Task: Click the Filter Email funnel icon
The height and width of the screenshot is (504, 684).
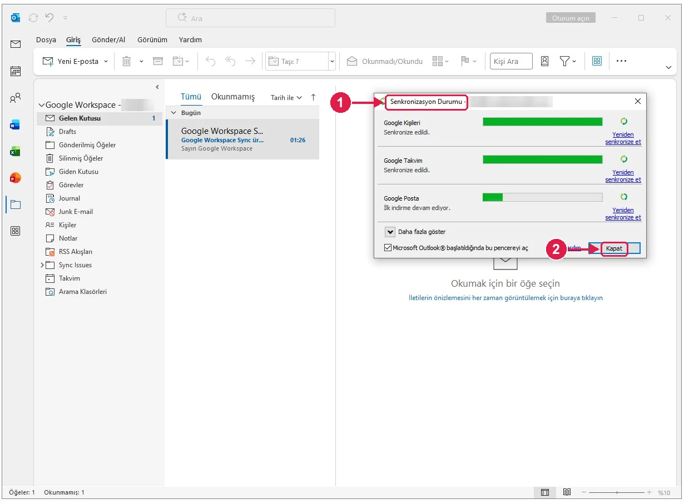Action: point(564,61)
